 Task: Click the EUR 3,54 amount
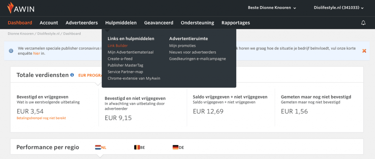30,111
